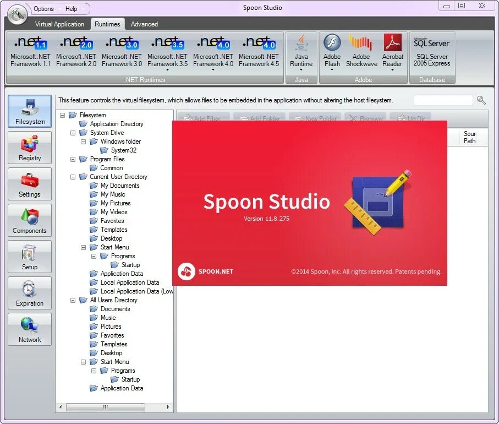499x424 pixels.
Task: Open the Acrobat Reader dropdown arrow
Action: click(x=392, y=70)
